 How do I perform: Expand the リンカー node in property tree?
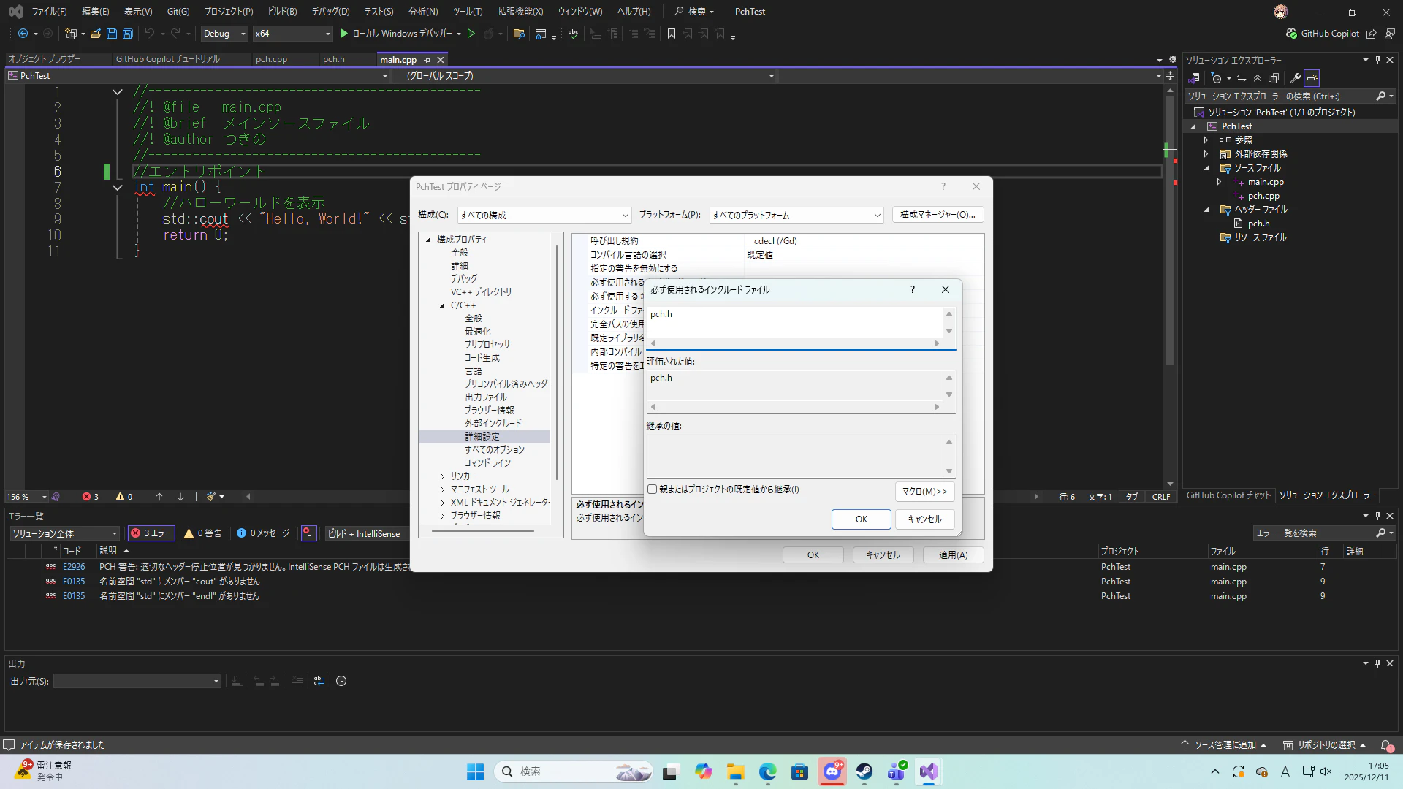tap(442, 476)
